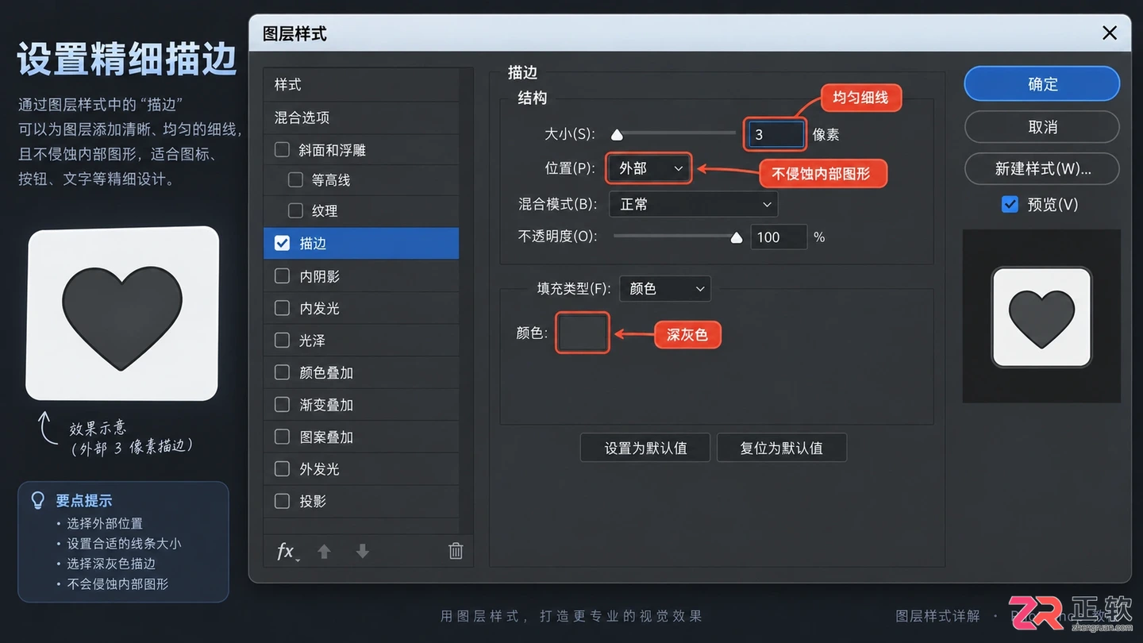Move effect up with the up arrow icon
1143x643 pixels.
324,552
